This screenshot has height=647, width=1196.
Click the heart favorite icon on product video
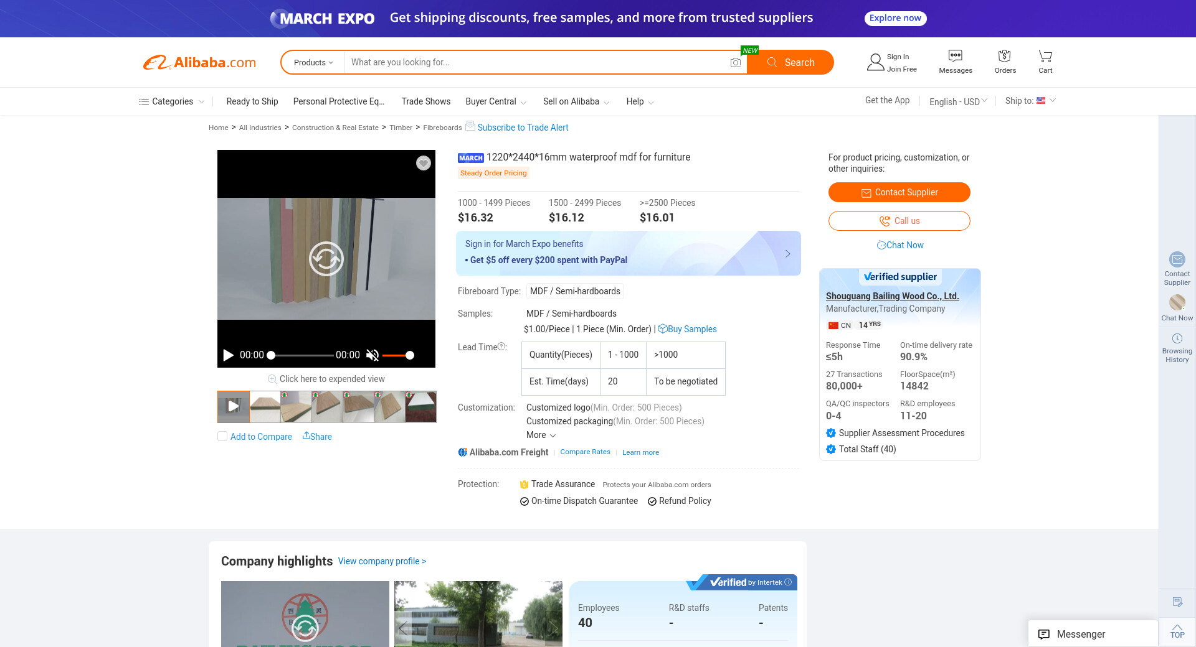pos(424,163)
